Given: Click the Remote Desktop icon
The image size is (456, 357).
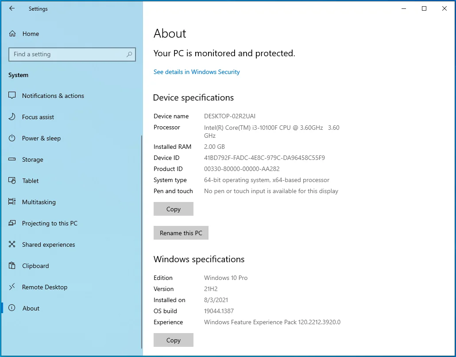Looking at the screenshot, I should coord(12,287).
